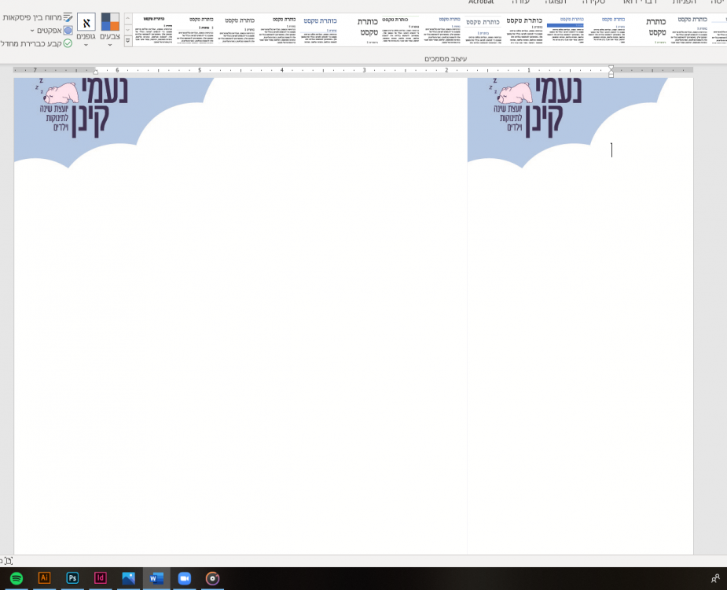Open Adobe Photoshop from the taskbar
The height and width of the screenshot is (590, 727).
(72, 578)
